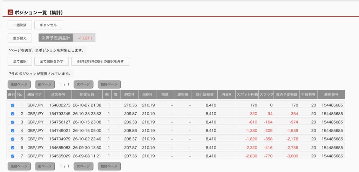Viewport: 359px width, 172px height.
Task: Click the 注文番号 column header
Action: (x=59, y=94)
